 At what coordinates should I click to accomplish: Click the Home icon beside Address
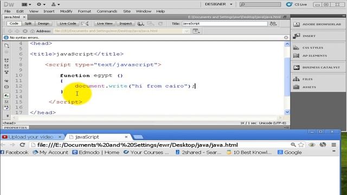pos(33,31)
